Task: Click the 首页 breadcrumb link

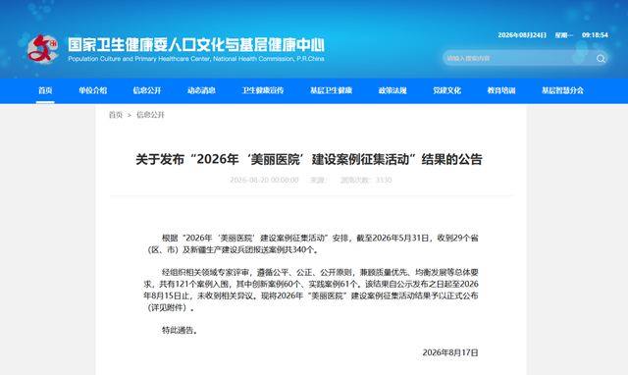Action: (x=116, y=115)
